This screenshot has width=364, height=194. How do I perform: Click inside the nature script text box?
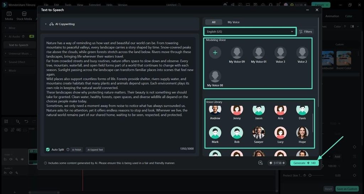tap(120, 93)
